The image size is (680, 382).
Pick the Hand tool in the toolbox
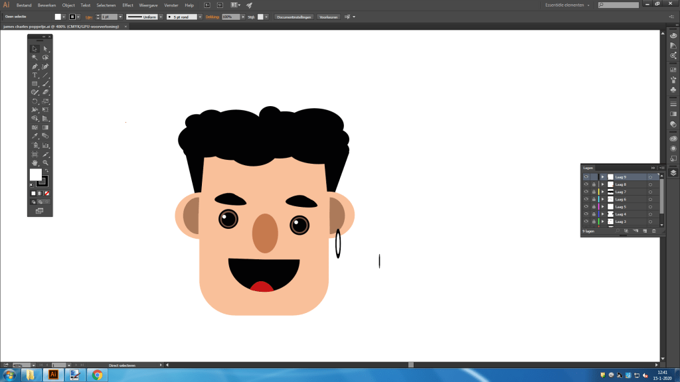click(x=35, y=162)
